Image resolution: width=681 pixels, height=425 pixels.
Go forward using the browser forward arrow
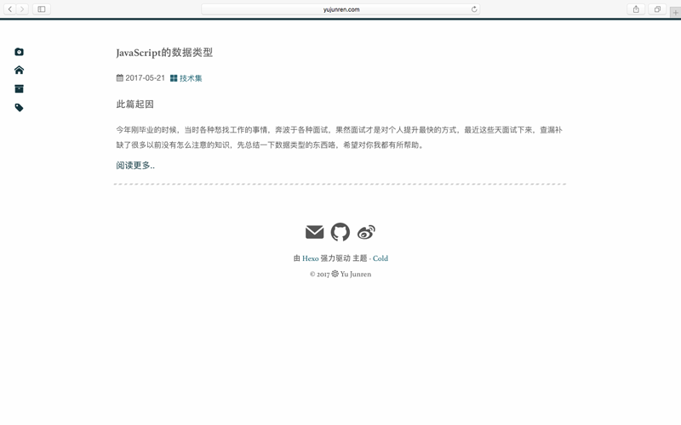point(22,9)
